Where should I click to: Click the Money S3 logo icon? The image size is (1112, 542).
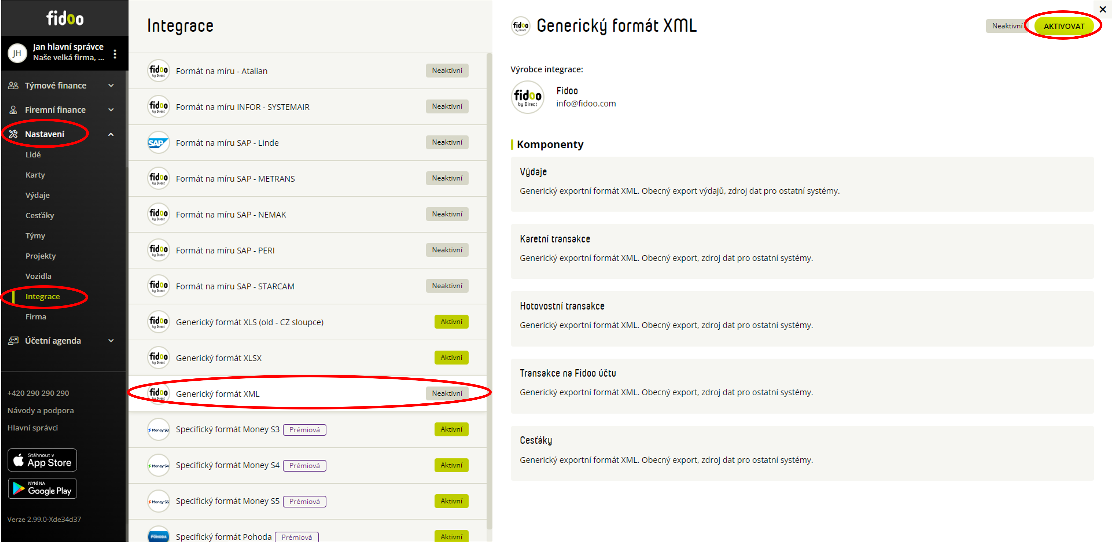tap(159, 429)
